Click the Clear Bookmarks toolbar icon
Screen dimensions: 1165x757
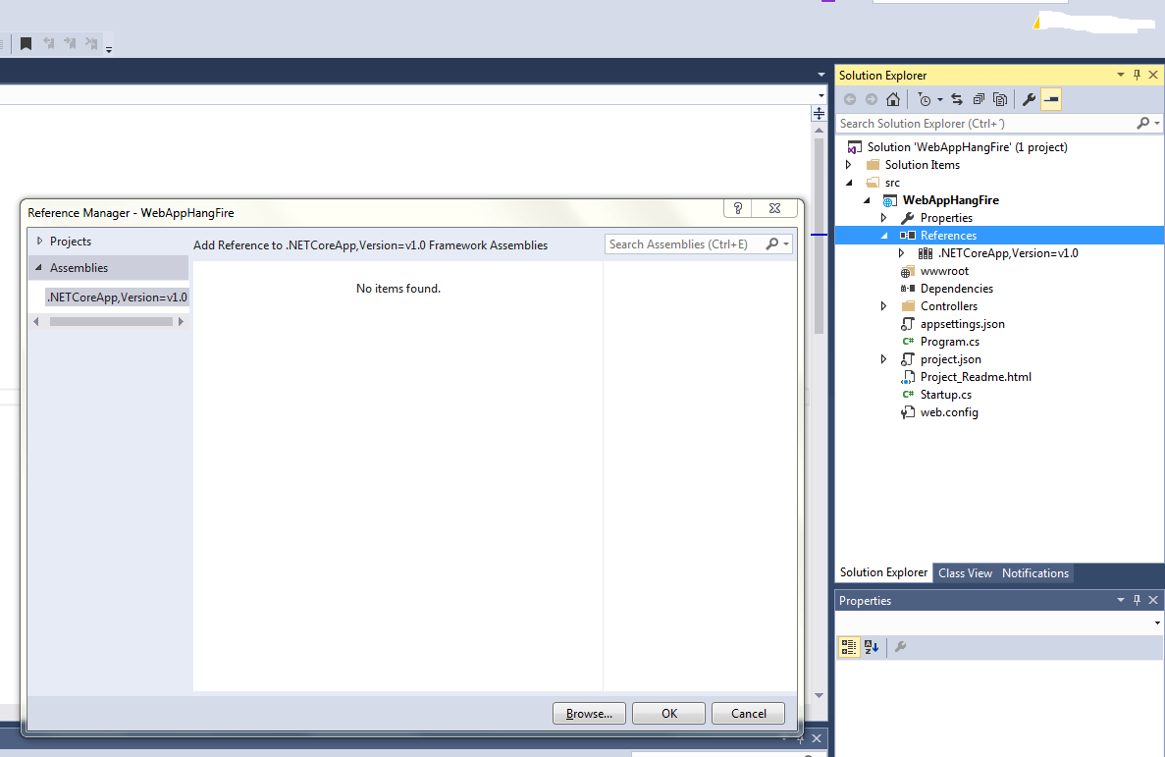91,43
